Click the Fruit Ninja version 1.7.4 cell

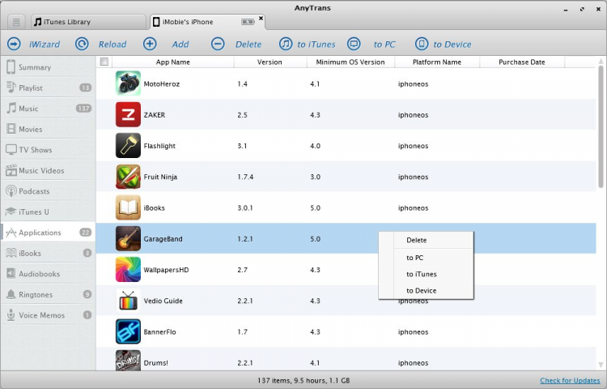245,177
